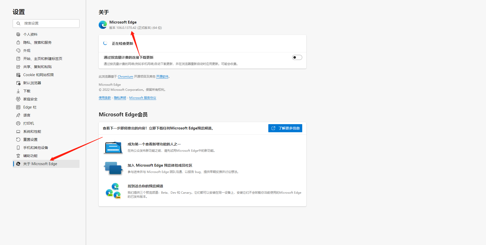This screenshot has width=486, height=245.
Task: Click the appearance icon beside 外观
Action: (18, 51)
